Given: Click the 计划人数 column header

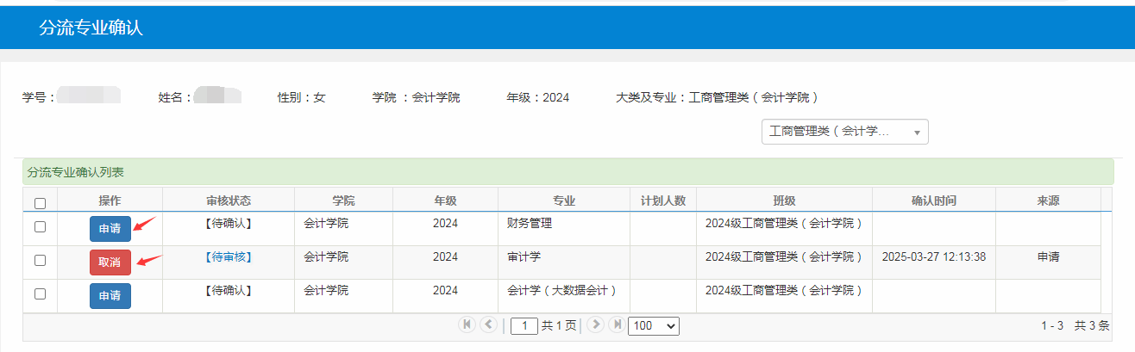Looking at the screenshot, I should pyautogui.click(x=662, y=201).
